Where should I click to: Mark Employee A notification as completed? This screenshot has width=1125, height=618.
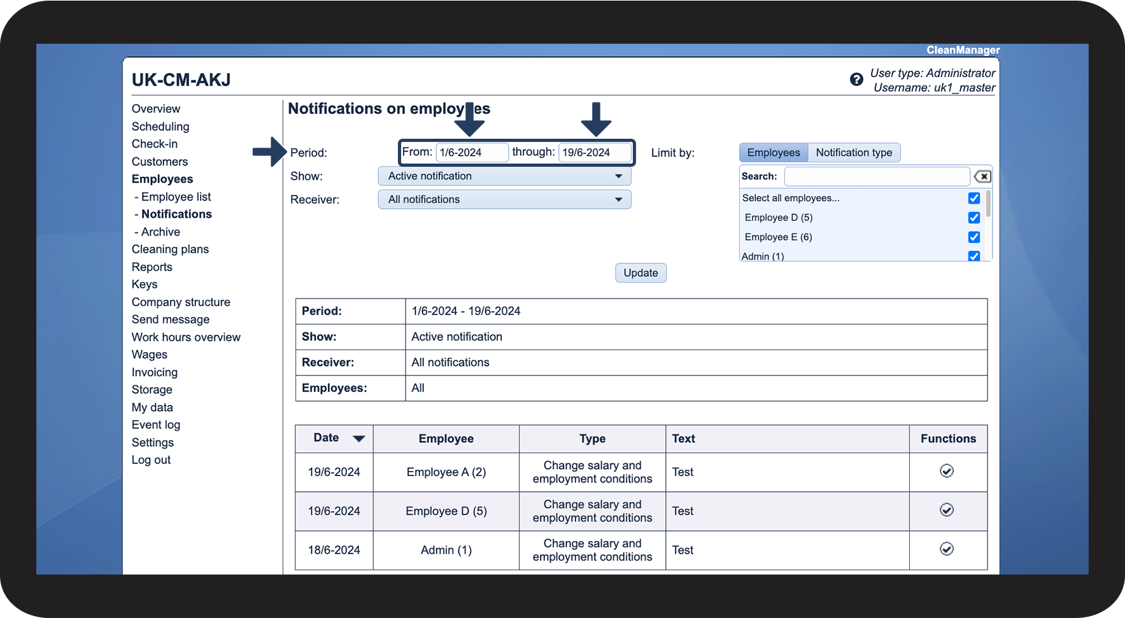[947, 471]
